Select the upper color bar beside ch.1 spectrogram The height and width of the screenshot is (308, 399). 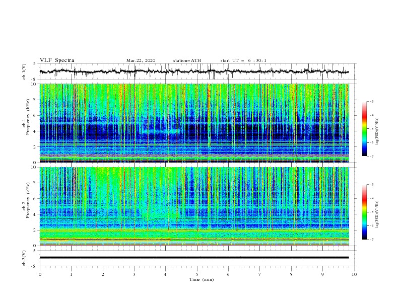tap(364, 129)
